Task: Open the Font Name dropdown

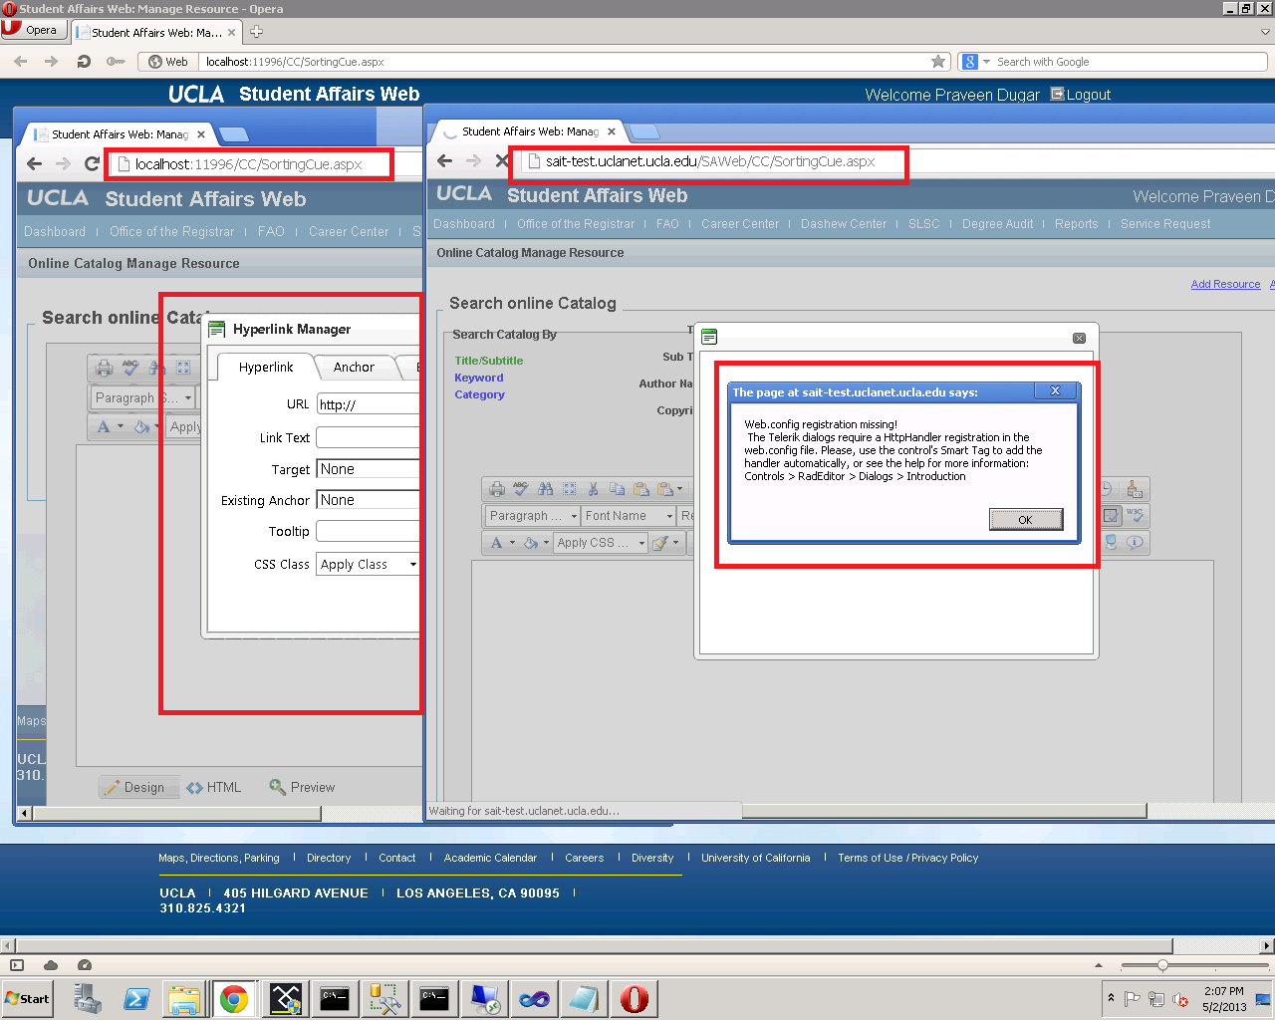Action: pos(629,516)
